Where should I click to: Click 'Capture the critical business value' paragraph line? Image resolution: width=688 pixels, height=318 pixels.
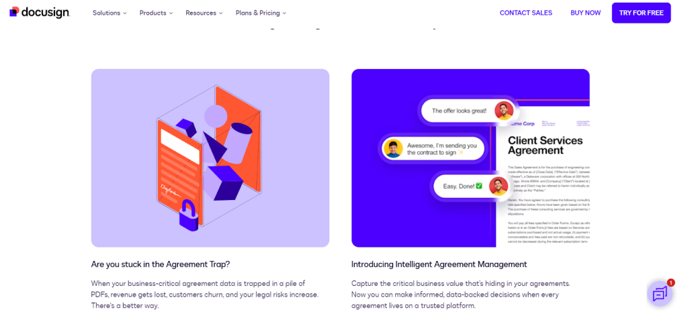tap(461, 283)
